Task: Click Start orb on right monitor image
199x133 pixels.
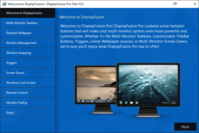Action: [x=121, y=103]
